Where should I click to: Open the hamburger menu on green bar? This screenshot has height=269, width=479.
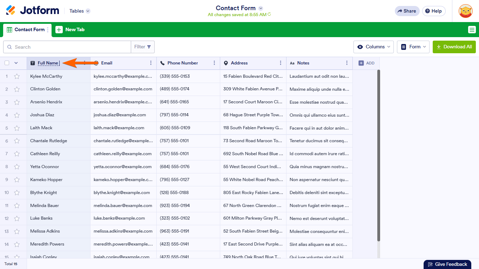click(x=472, y=30)
